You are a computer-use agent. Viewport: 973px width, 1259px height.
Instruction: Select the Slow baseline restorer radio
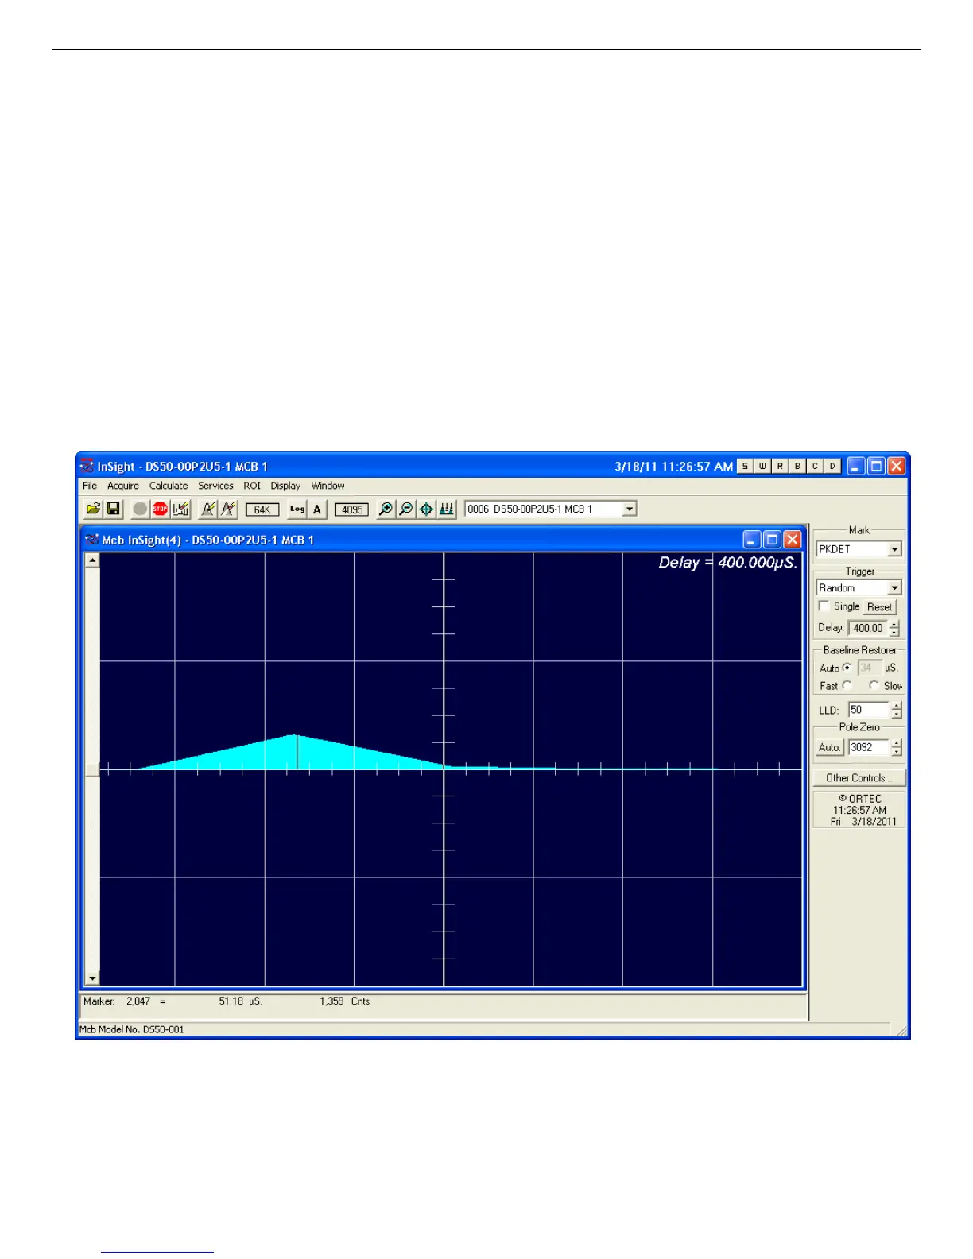(874, 685)
